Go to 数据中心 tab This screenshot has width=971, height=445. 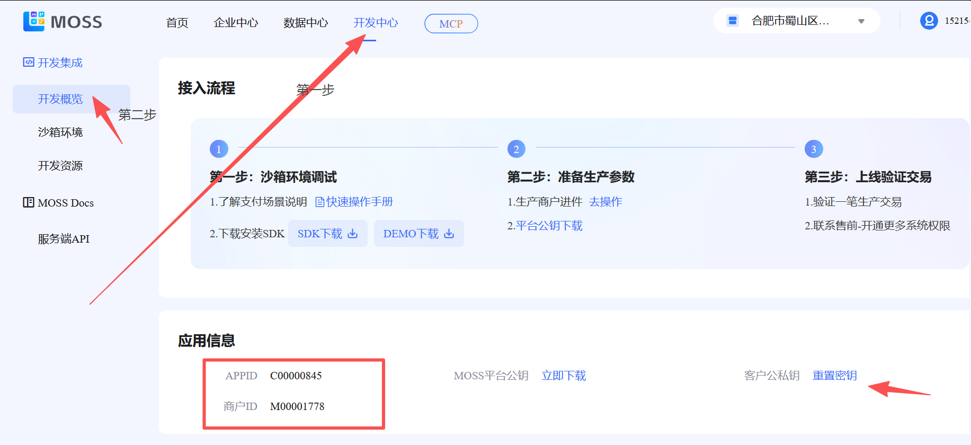click(x=306, y=23)
